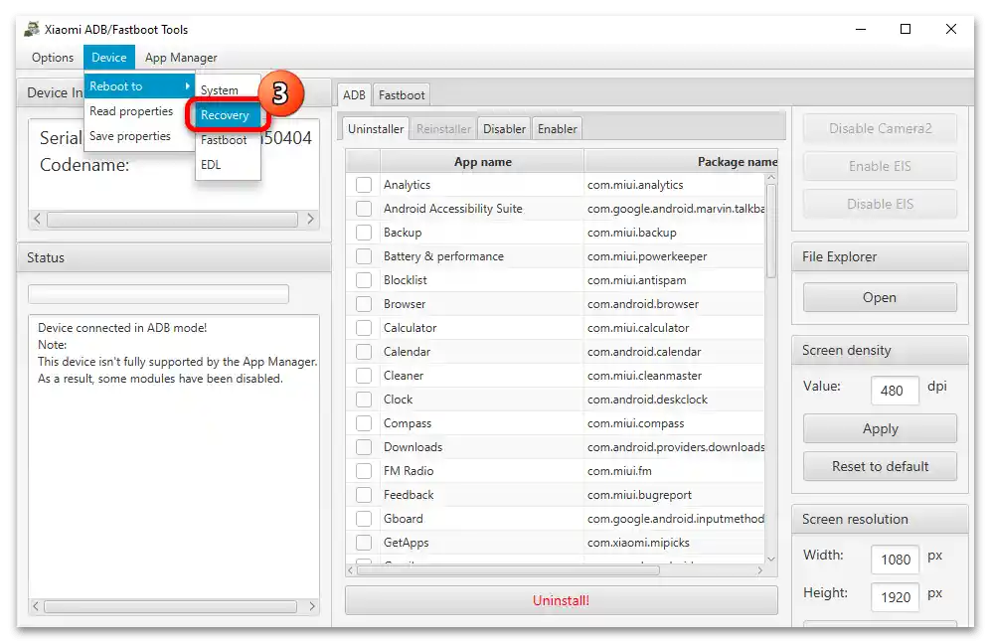The image size is (990, 643).
Task: Edit the Height resolution field
Action: pyautogui.click(x=895, y=597)
